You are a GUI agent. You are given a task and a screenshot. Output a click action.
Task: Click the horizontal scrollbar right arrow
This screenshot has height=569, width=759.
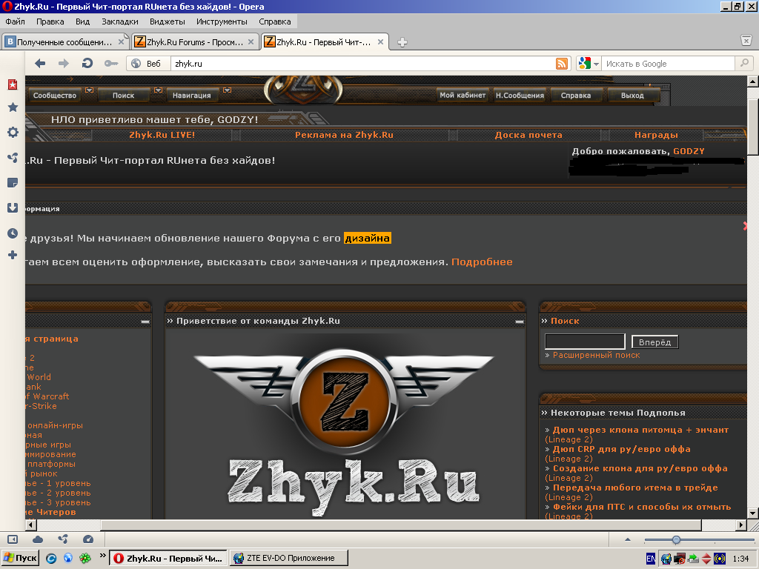pos(741,525)
